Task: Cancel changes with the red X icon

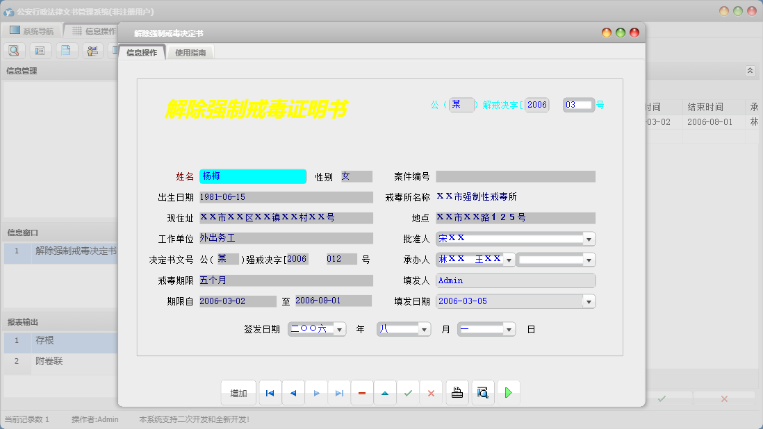Action: [431, 392]
